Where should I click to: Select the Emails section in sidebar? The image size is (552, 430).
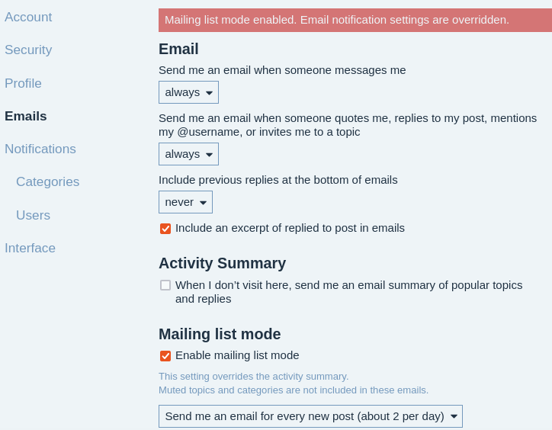[x=25, y=116]
